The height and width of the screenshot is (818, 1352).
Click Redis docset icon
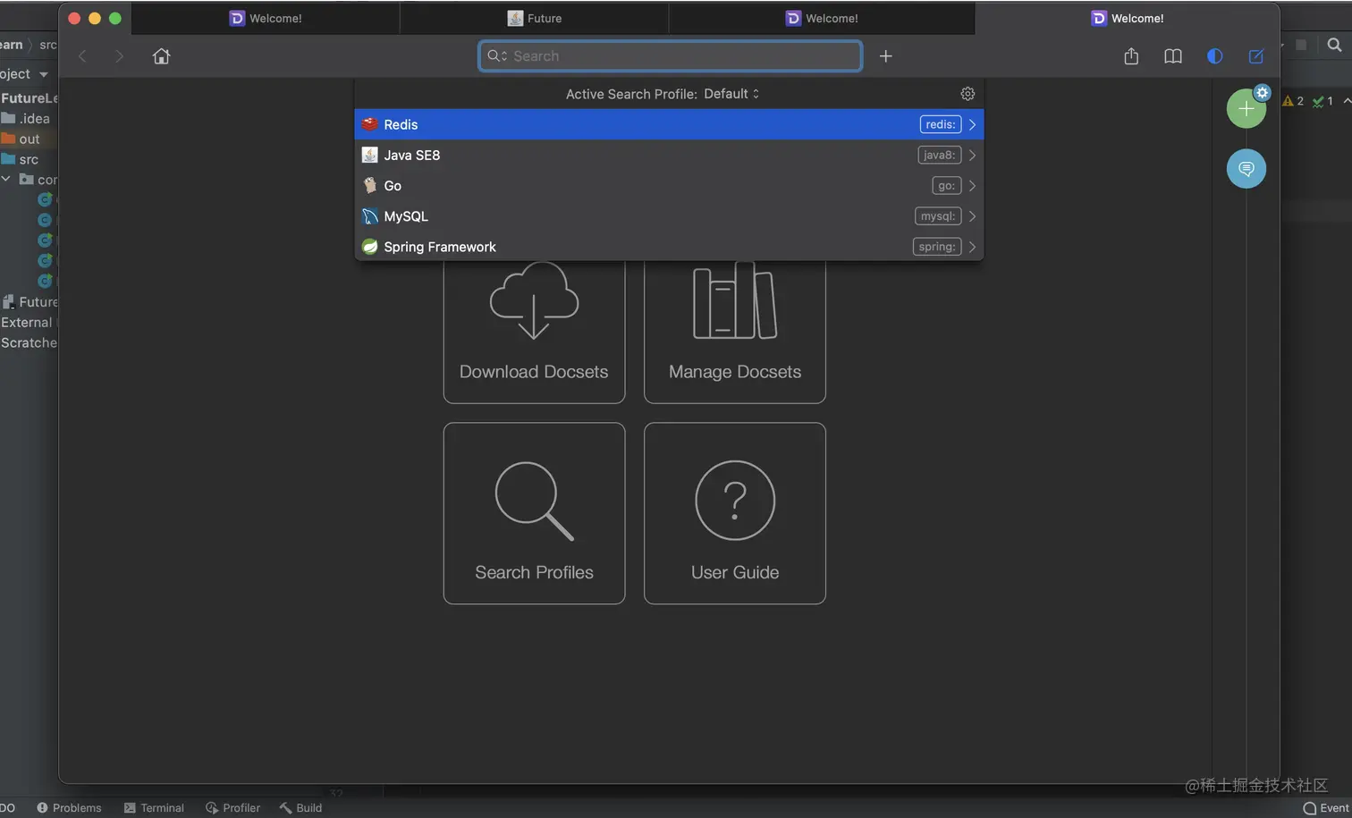coord(369,124)
